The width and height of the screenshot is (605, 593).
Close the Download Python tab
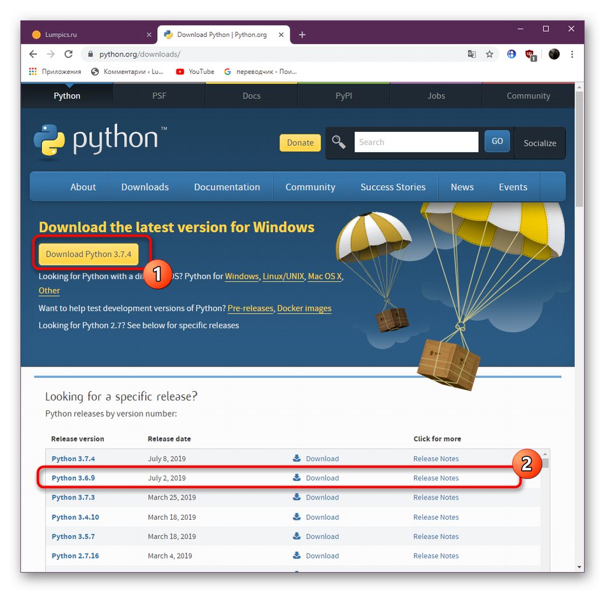(x=281, y=35)
